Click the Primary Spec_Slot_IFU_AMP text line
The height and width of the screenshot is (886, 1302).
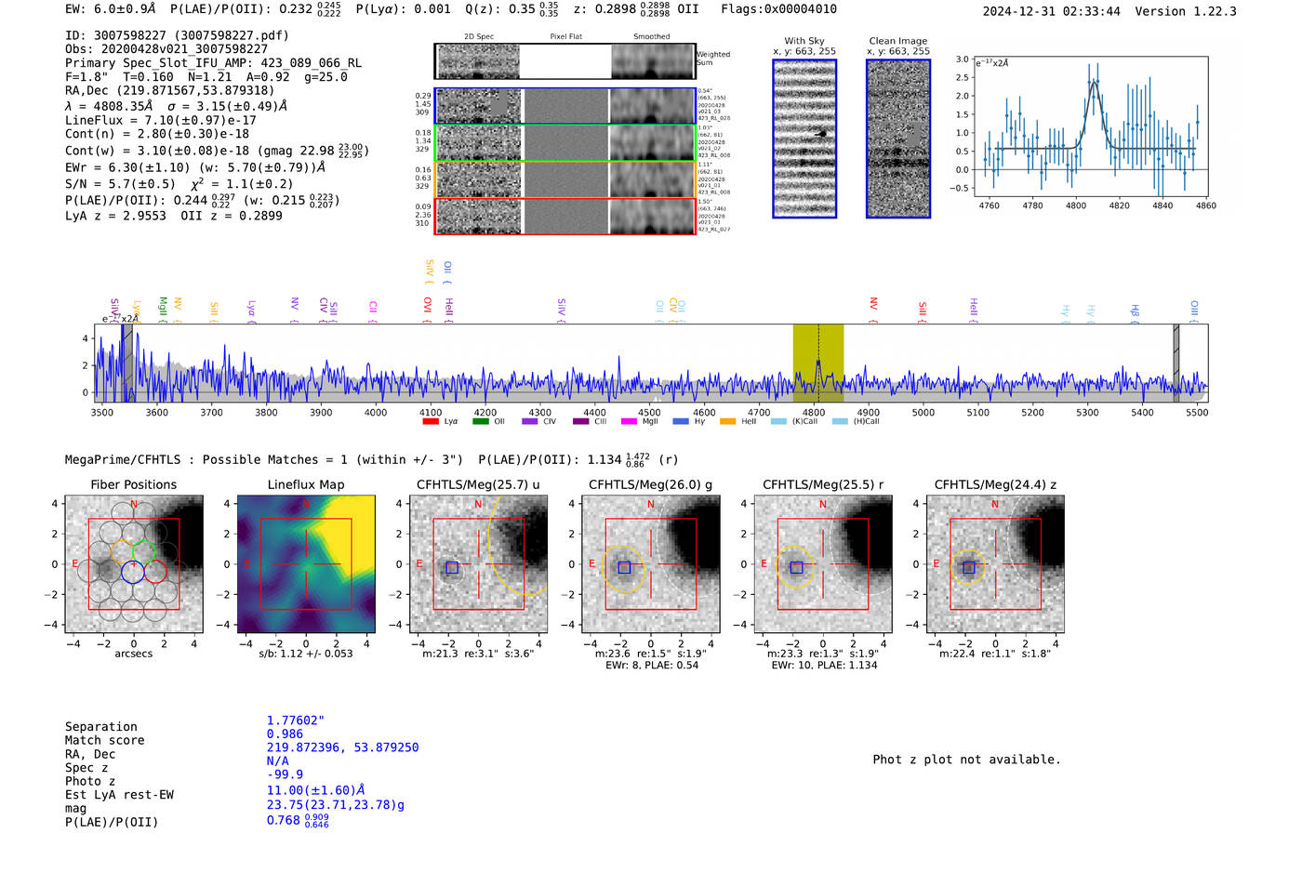click(214, 63)
